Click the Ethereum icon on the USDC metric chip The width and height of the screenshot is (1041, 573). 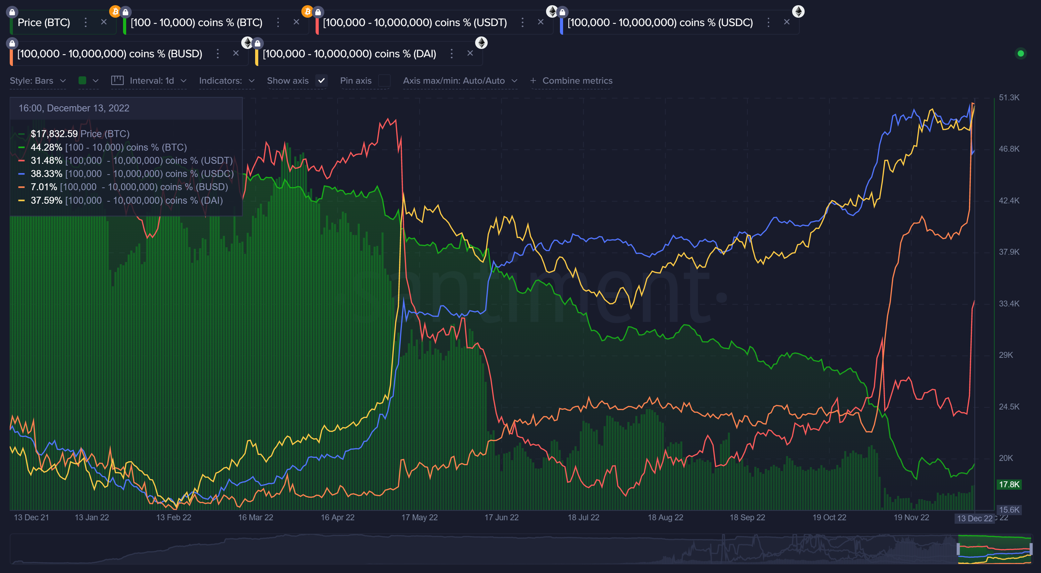click(x=552, y=11)
